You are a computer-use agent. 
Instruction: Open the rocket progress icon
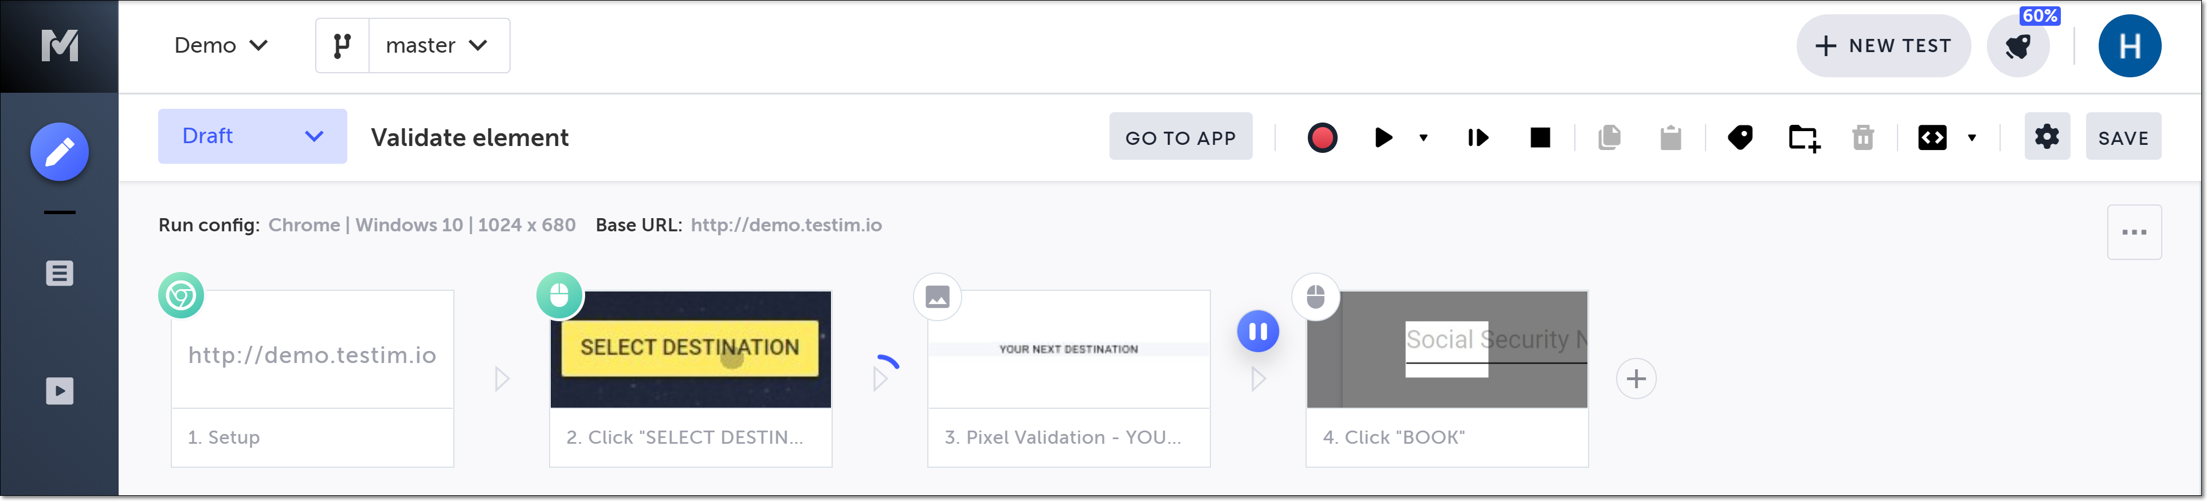pos(2018,46)
